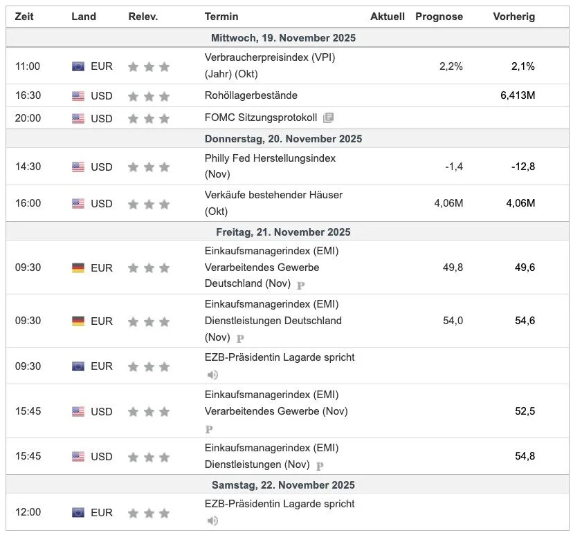Click the Relev. column header
Screen dimensions: 573x537
point(143,17)
